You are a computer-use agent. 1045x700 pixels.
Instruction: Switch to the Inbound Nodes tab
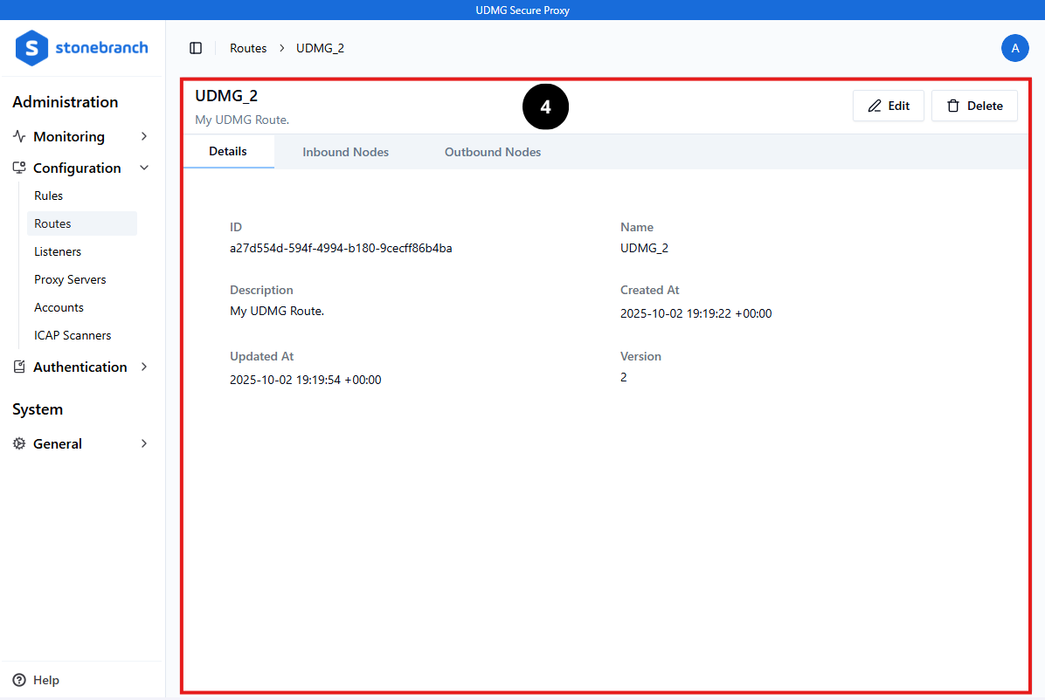[345, 151]
